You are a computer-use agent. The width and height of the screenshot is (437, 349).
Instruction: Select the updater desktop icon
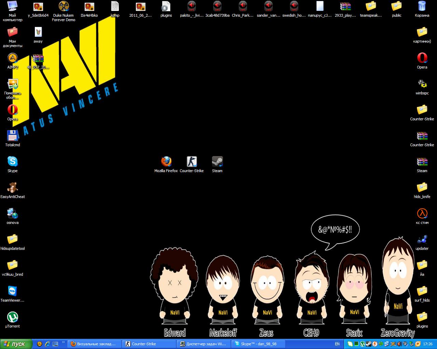point(422,242)
